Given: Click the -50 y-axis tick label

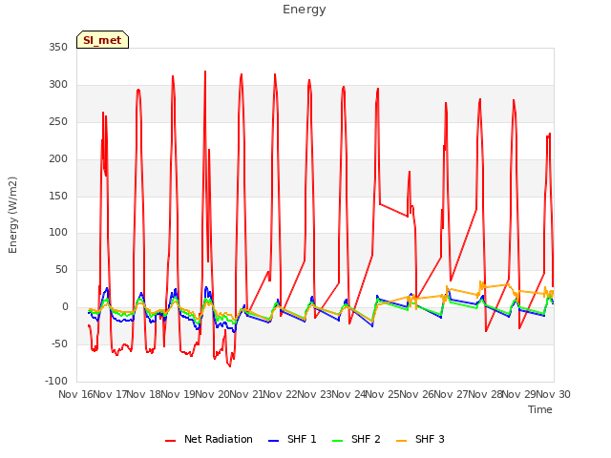Looking at the screenshot, I should coord(59,343).
